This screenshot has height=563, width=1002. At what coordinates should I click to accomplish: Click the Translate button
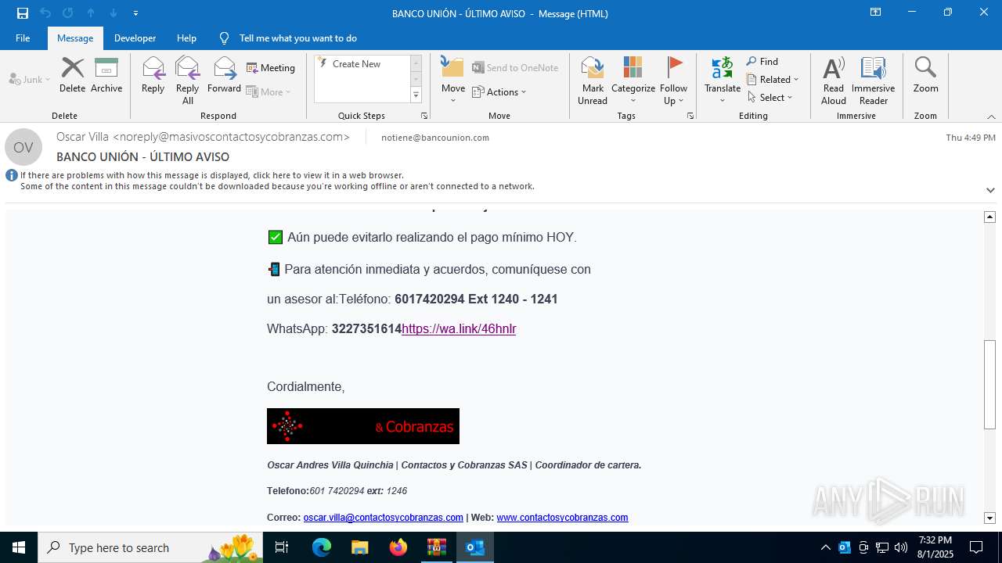tap(723, 81)
